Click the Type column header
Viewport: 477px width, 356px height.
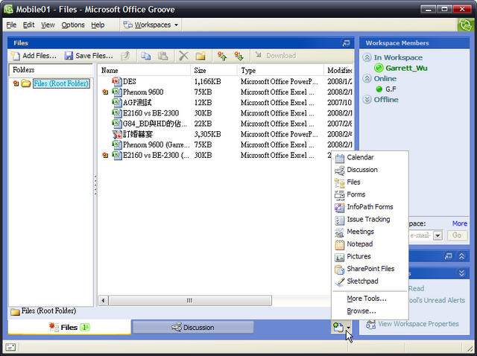point(280,70)
